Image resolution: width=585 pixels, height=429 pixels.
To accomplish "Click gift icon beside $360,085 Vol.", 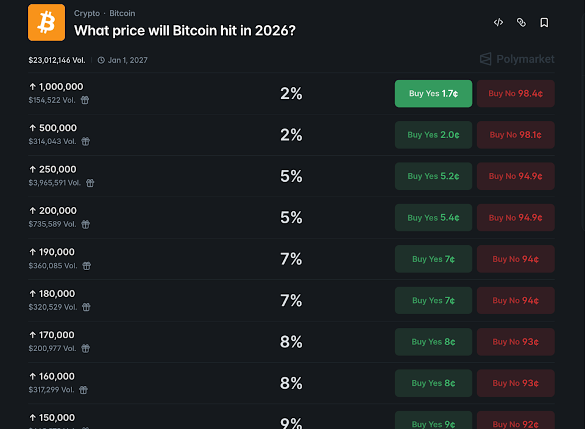I will click(x=87, y=266).
